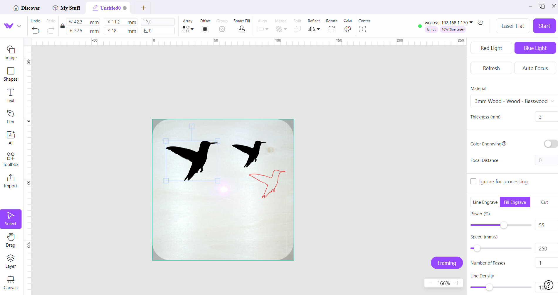Add a new project tab
The image size is (558, 295).
(x=144, y=8)
